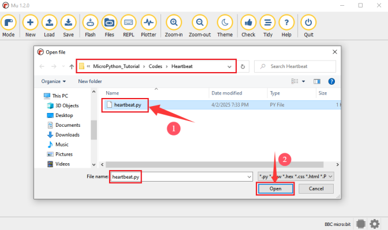Click the Forward arrow in Open file dialog
Screen dimensions: 388x230
54,66
